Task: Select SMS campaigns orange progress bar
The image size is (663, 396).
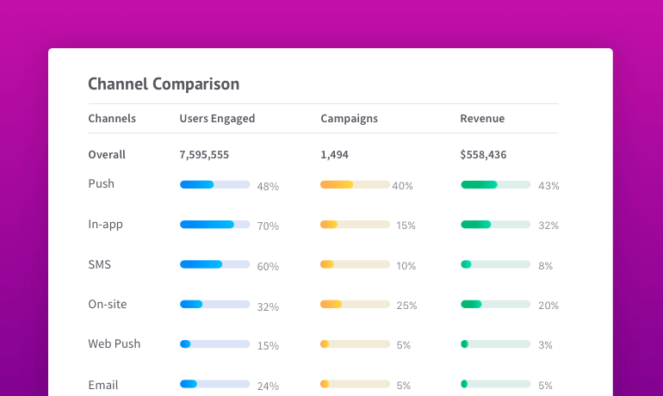Action: pos(355,264)
